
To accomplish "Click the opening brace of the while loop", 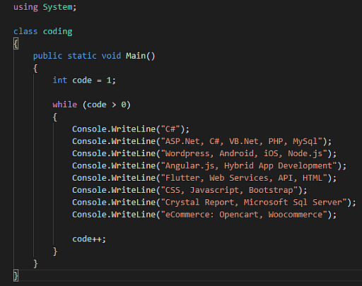I will pos(55,117).
